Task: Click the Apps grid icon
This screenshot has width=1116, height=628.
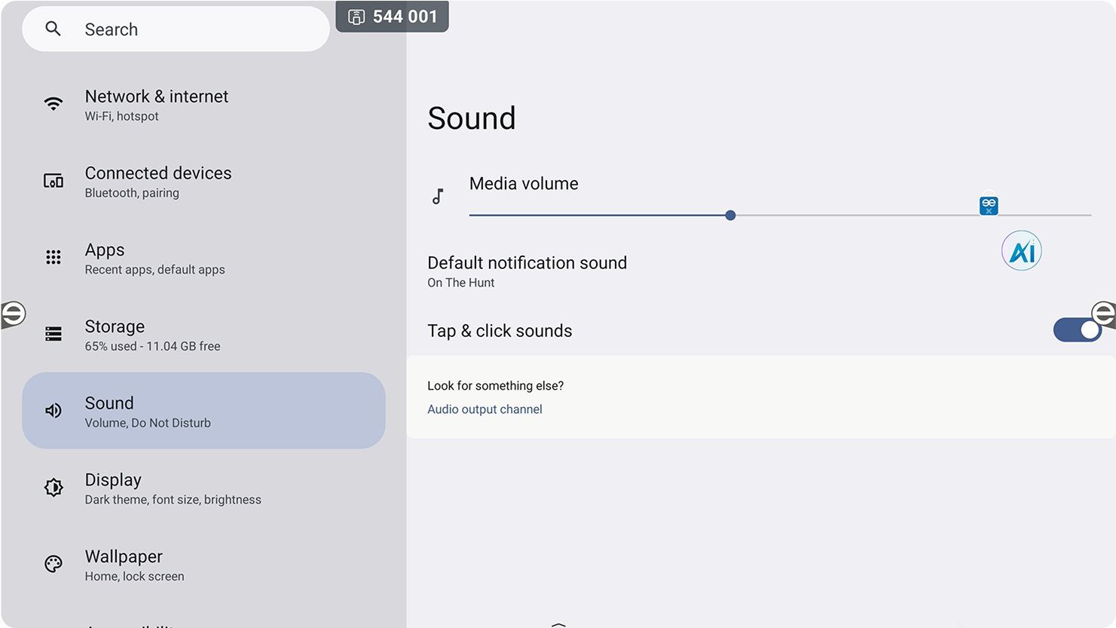Action: pos(54,258)
